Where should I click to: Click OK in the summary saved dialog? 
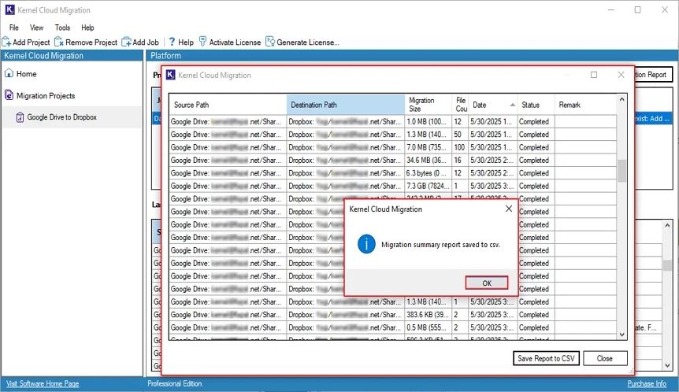pyautogui.click(x=486, y=283)
